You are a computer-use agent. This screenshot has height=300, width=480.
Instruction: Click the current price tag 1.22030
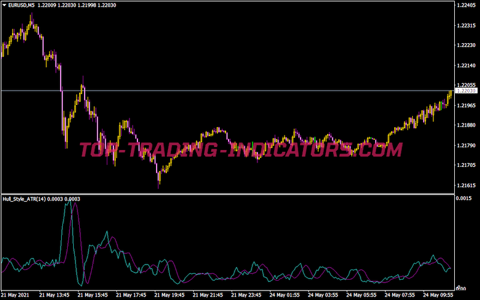tap(466, 91)
